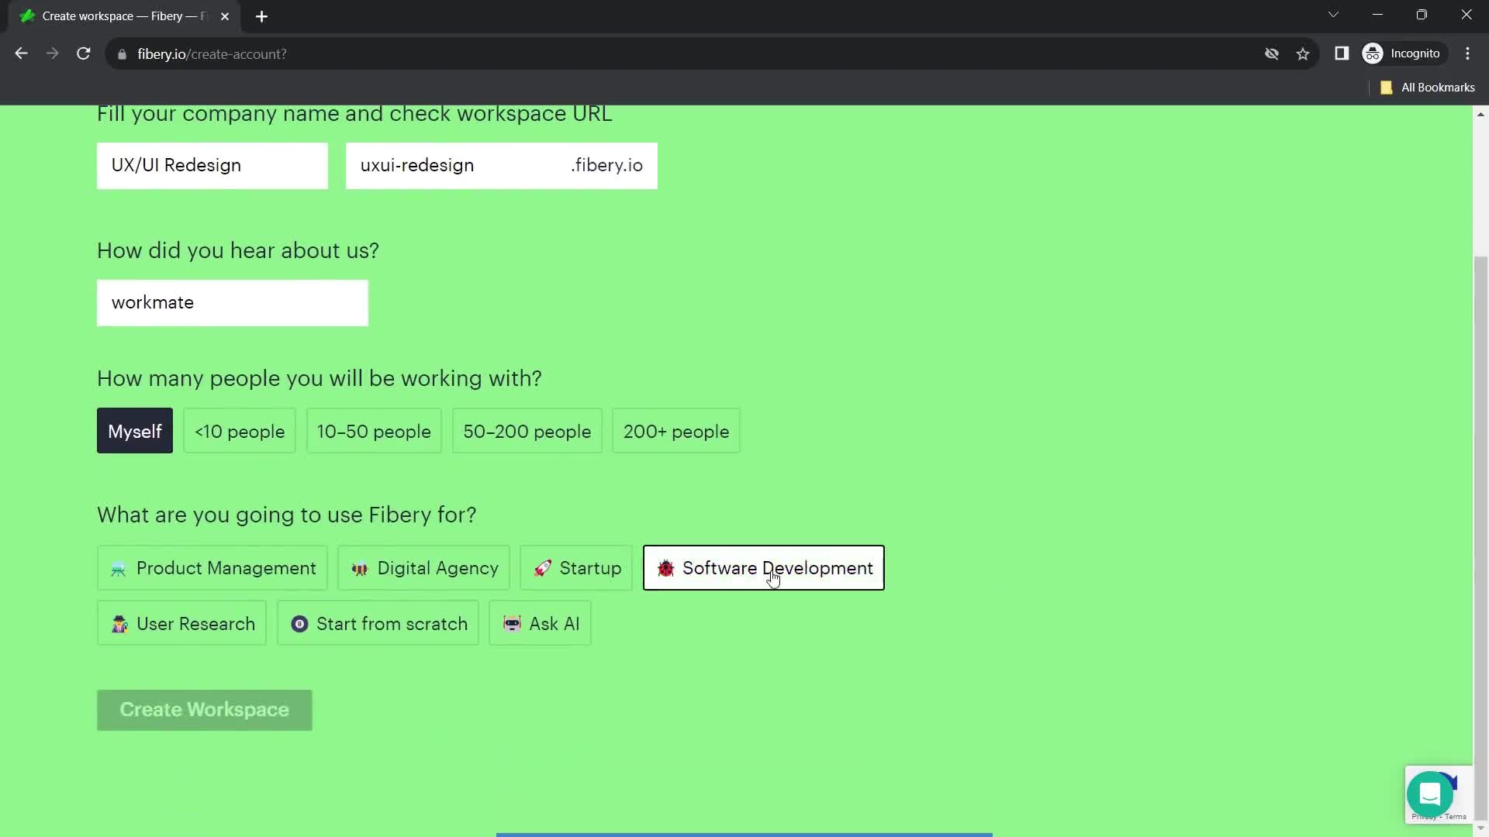Select the Myself team size option
This screenshot has height=837, width=1489.
(x=134, y=431)
